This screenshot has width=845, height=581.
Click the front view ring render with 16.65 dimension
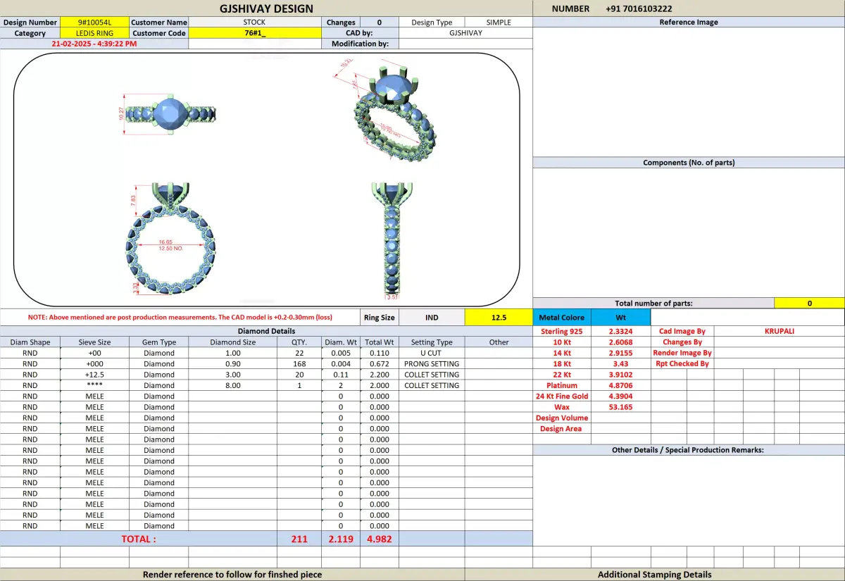pyautogui.click(x=170, y=239)
